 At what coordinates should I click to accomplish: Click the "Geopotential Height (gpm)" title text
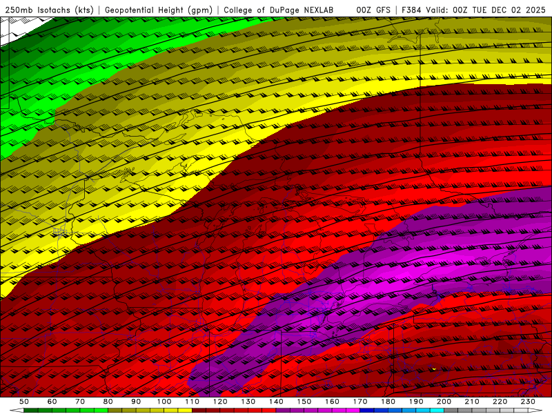(x=159, y=10)
